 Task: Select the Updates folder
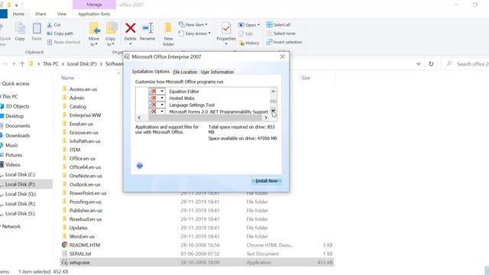(x=78, y=228)
